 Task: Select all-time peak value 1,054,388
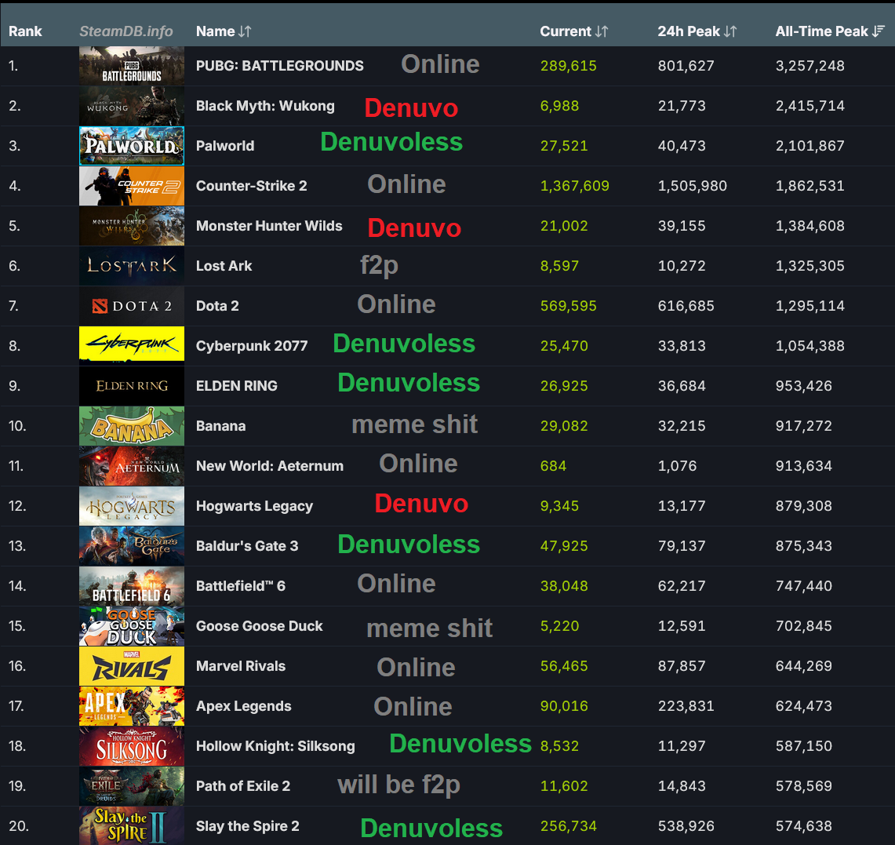coord(810,346)
